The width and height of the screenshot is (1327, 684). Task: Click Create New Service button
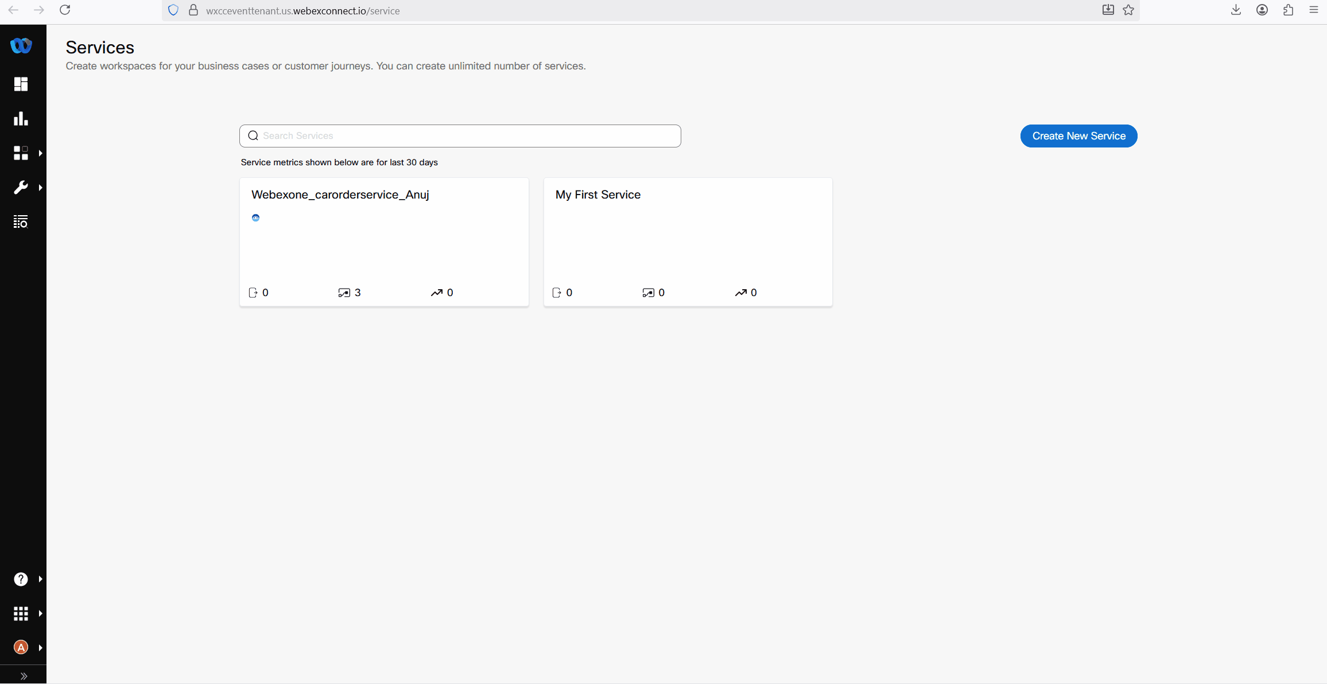tap(1078, 136)
